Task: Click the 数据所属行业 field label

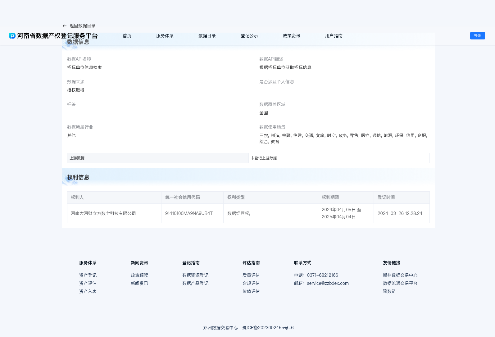Action: [x=80, y=127]
